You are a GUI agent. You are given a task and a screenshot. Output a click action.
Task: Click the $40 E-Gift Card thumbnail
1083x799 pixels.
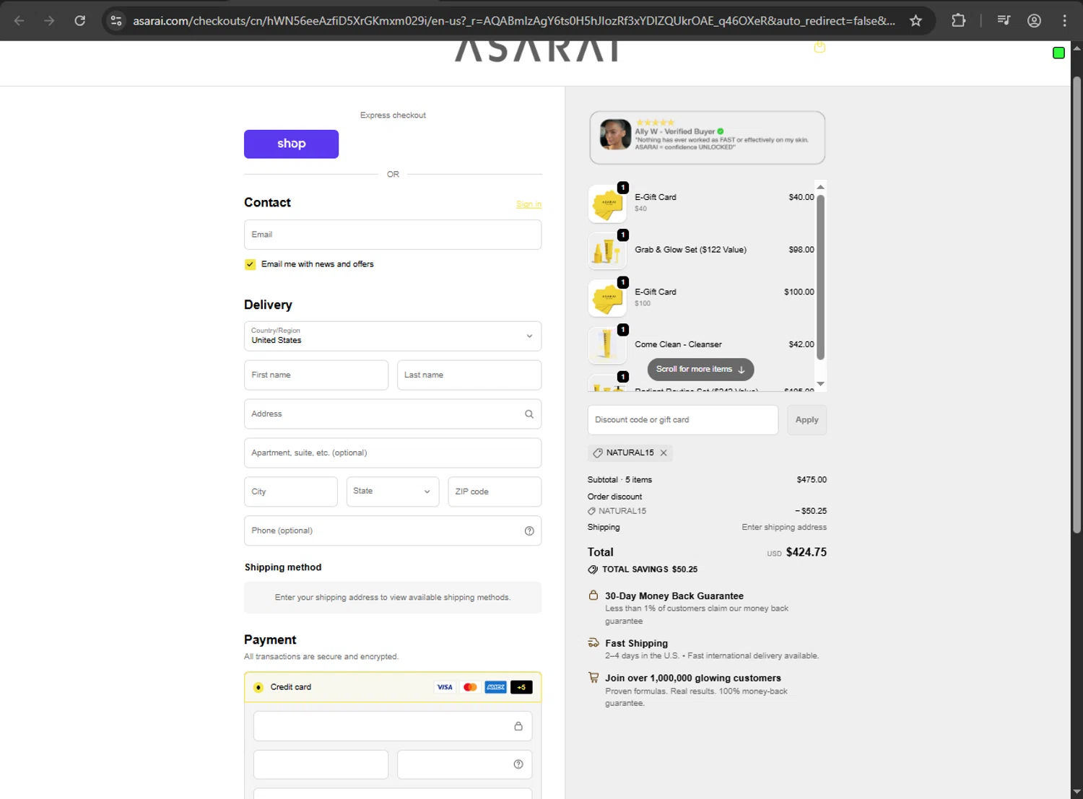pos(607,204)
